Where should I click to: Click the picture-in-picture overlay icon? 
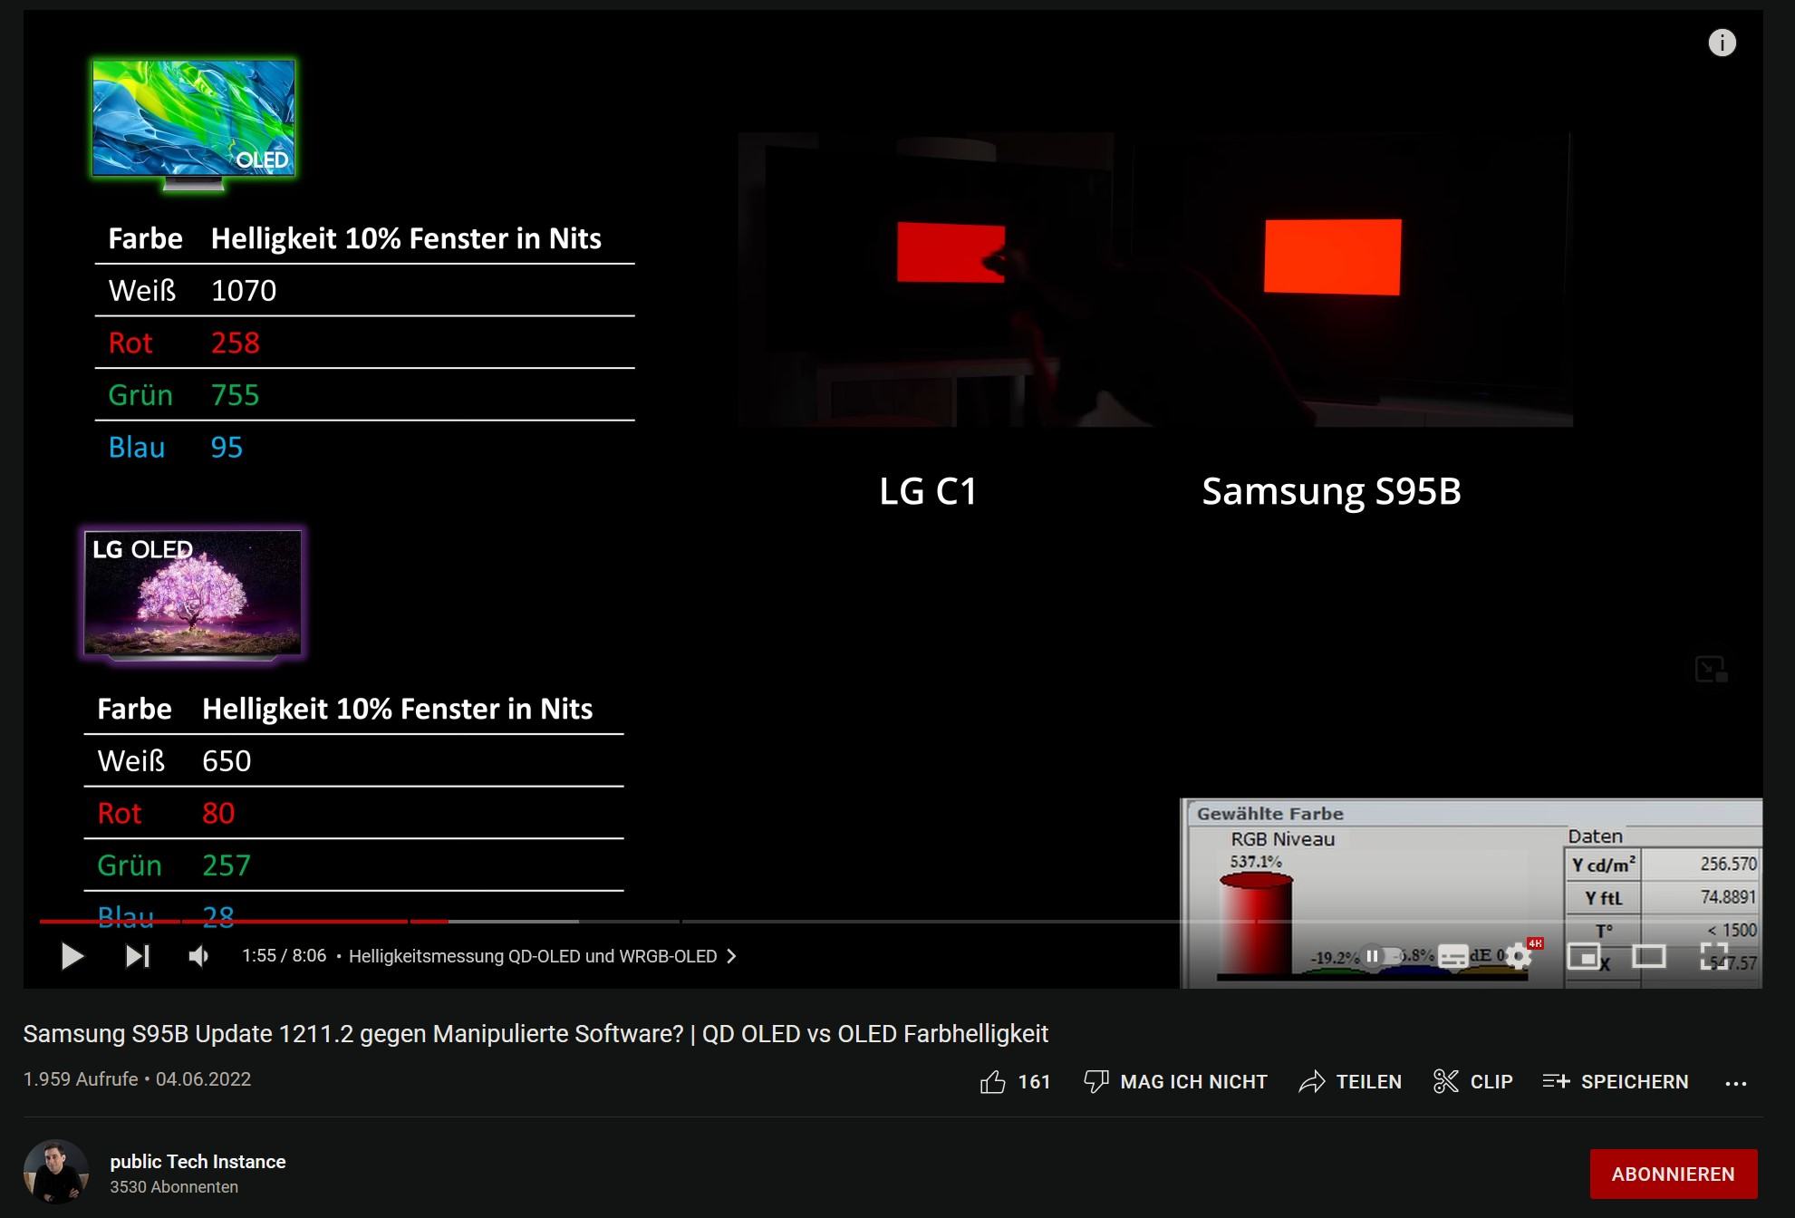coord(1711,670)
